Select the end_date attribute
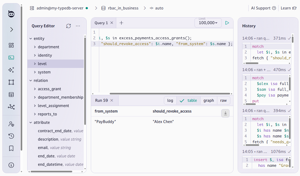This screenshot has width=300, height=176. 56,156
